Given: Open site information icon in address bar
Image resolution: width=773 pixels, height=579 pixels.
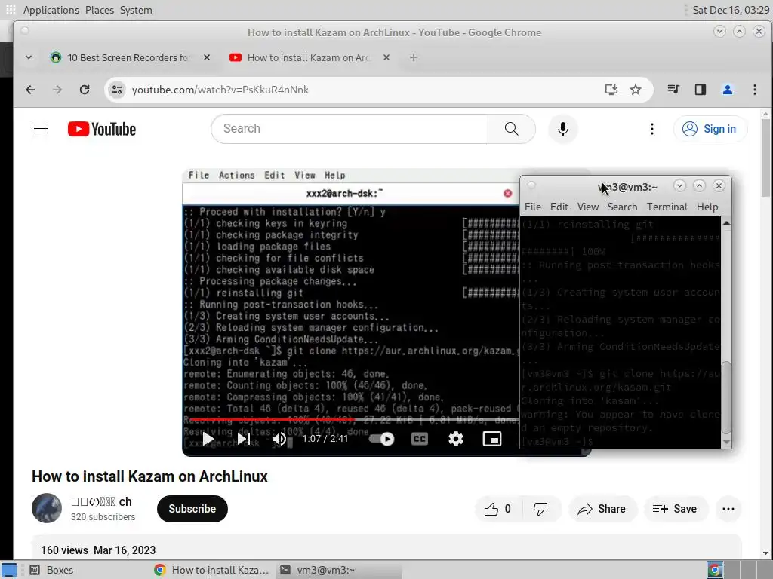Looking at the screenshot, I should (x=117, y=90).
